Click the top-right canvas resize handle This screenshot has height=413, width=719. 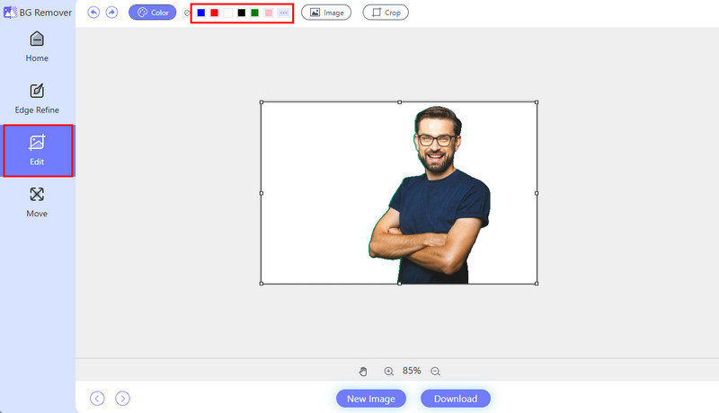coord(537,102)
